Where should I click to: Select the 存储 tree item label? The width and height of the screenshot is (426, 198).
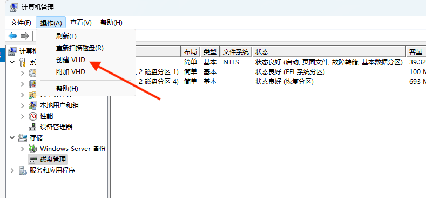36,138
